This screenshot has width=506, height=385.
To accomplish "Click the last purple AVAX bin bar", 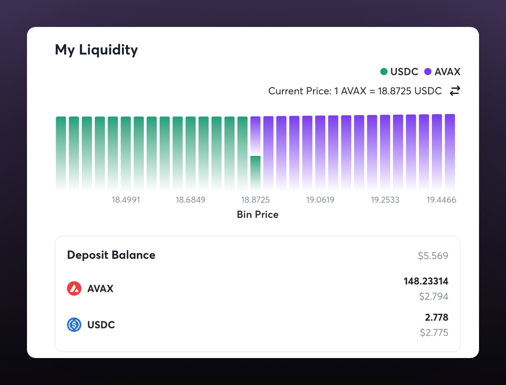I will coord(450,152).
